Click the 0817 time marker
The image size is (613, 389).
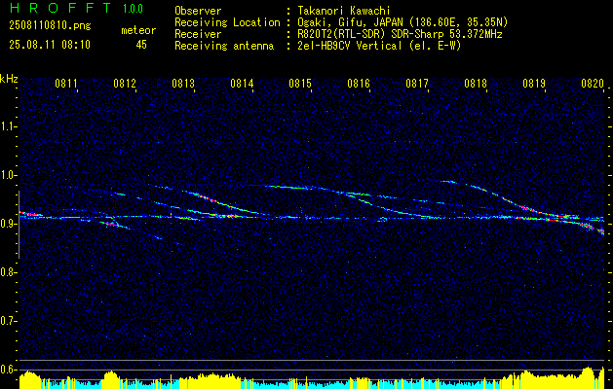point(417,83)
